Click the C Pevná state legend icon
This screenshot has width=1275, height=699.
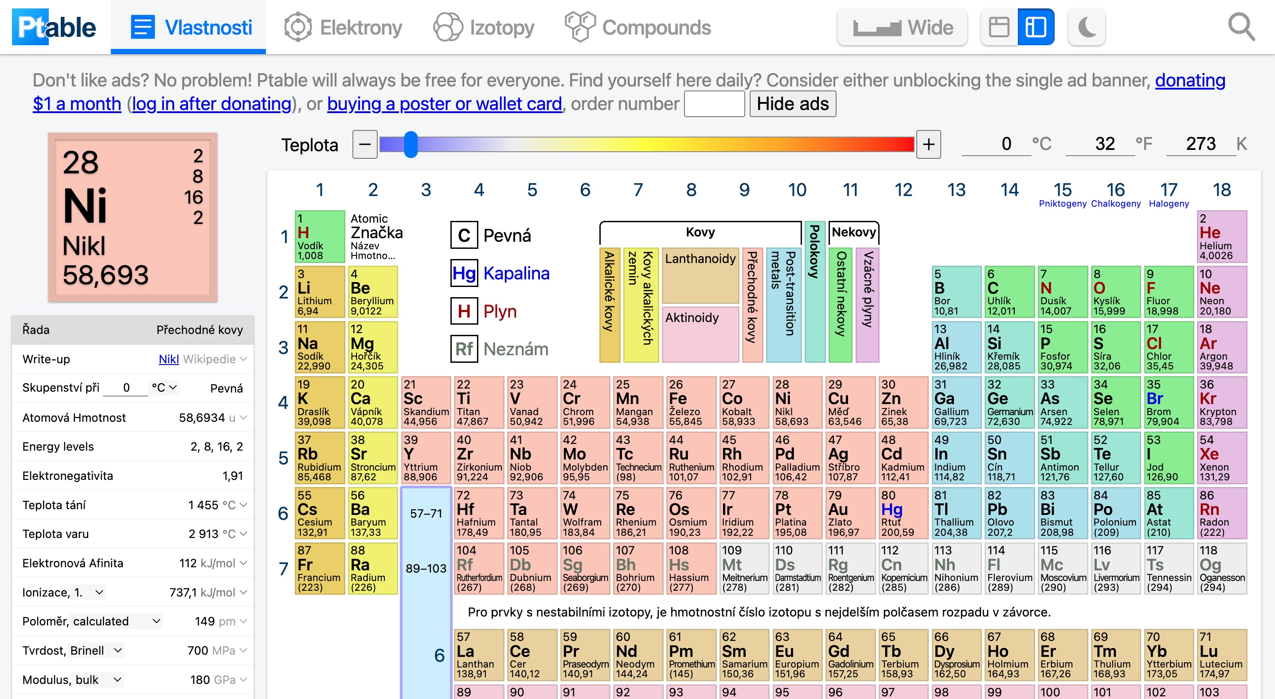pos(464,235)
